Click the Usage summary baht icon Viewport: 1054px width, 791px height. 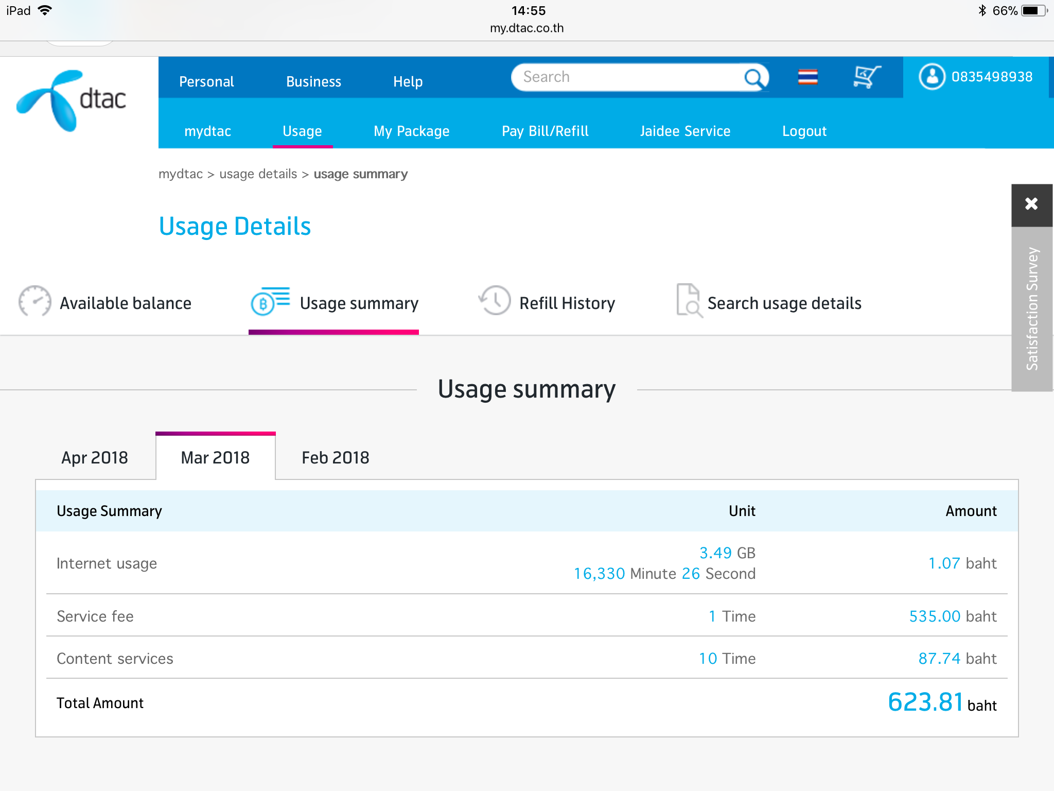point(270,301)
